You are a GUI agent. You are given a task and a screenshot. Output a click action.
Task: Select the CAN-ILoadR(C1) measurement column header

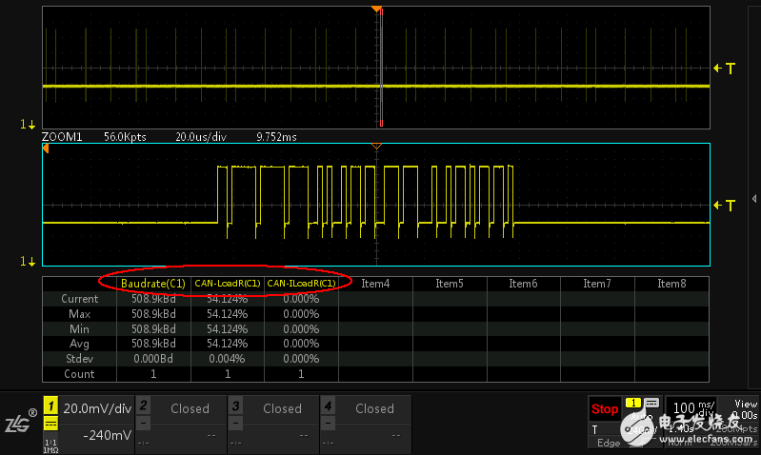point(301,284)
